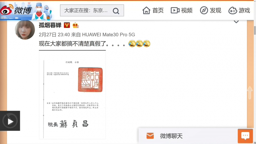256x144 pixels.
Task: Open the 发现 discover section
Action: (215, 11)
